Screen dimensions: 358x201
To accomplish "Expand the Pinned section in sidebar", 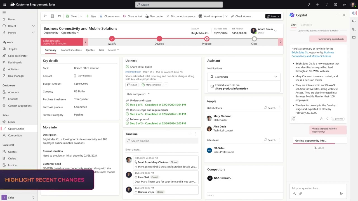I will [x=33, y=33].
